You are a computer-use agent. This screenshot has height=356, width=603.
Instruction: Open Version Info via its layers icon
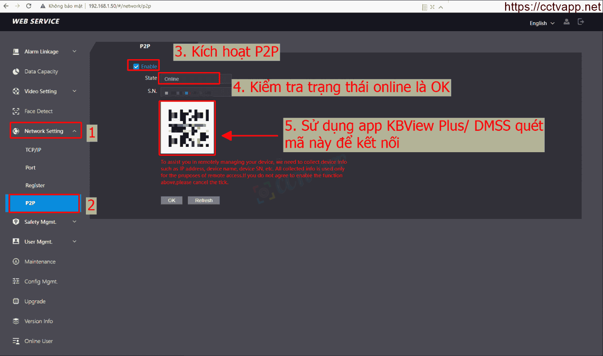16,321
